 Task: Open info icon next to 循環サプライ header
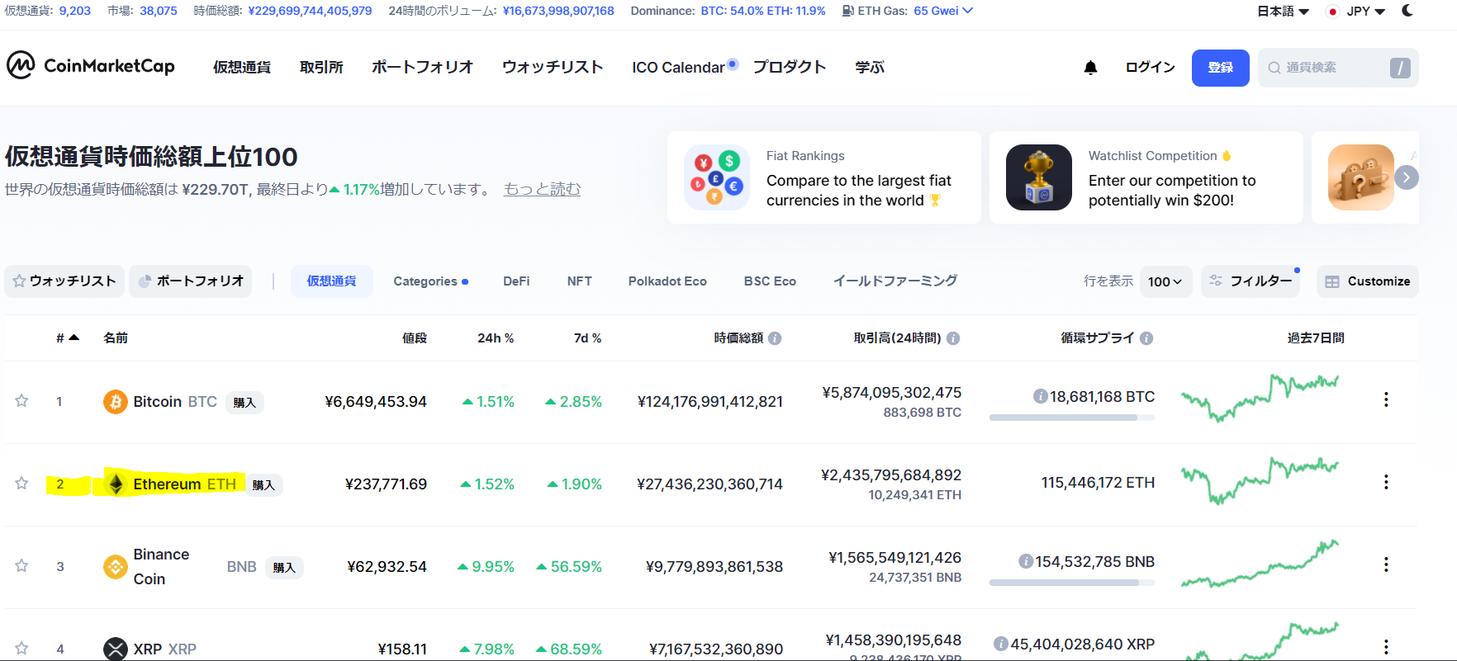tap(1146, 338)
